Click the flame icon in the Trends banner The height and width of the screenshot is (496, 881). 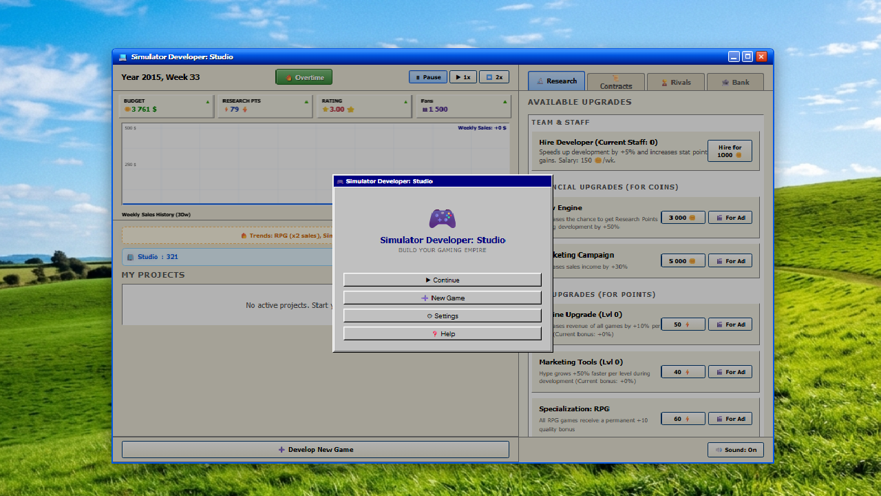pyautogui.click(x=244, y=236)
